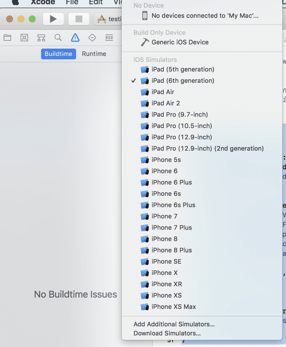This screenshot has width=286, height=347.
Task: Select iPad (5th generation) simulator
Action: [202, 70]
